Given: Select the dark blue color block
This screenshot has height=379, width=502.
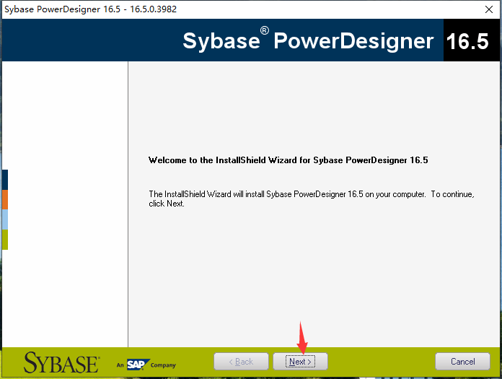Looking at the screenshot, I should coord(5,180).
